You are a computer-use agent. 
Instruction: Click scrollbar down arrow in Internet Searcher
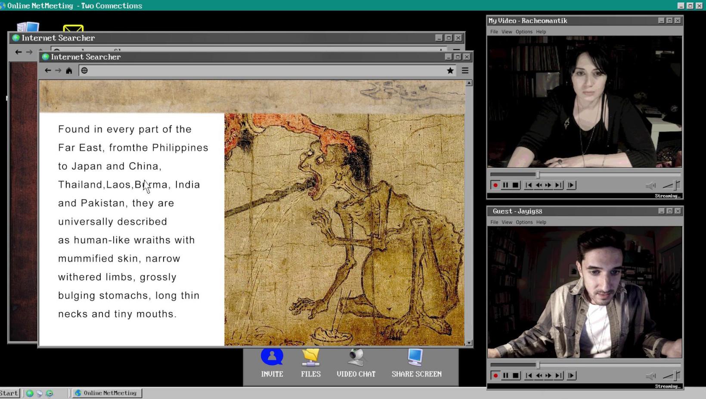click(x=469, y=343)
